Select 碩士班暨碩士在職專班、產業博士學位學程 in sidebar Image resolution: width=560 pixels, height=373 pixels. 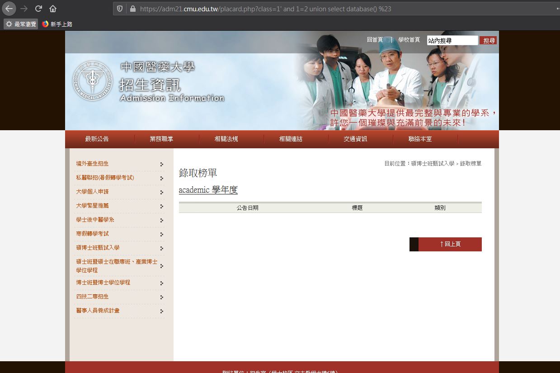[x=117, y=265]
